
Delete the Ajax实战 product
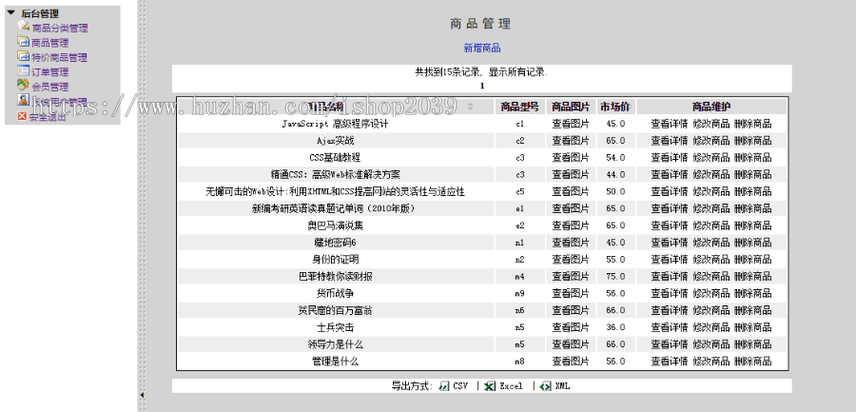point(753,141)
